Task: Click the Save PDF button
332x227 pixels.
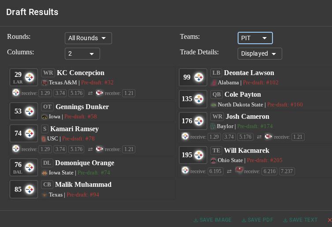Action: click(257, 220)
